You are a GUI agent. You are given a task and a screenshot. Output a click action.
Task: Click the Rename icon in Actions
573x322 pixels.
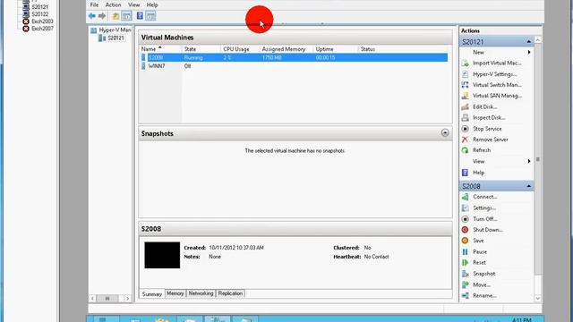point(465,296)
